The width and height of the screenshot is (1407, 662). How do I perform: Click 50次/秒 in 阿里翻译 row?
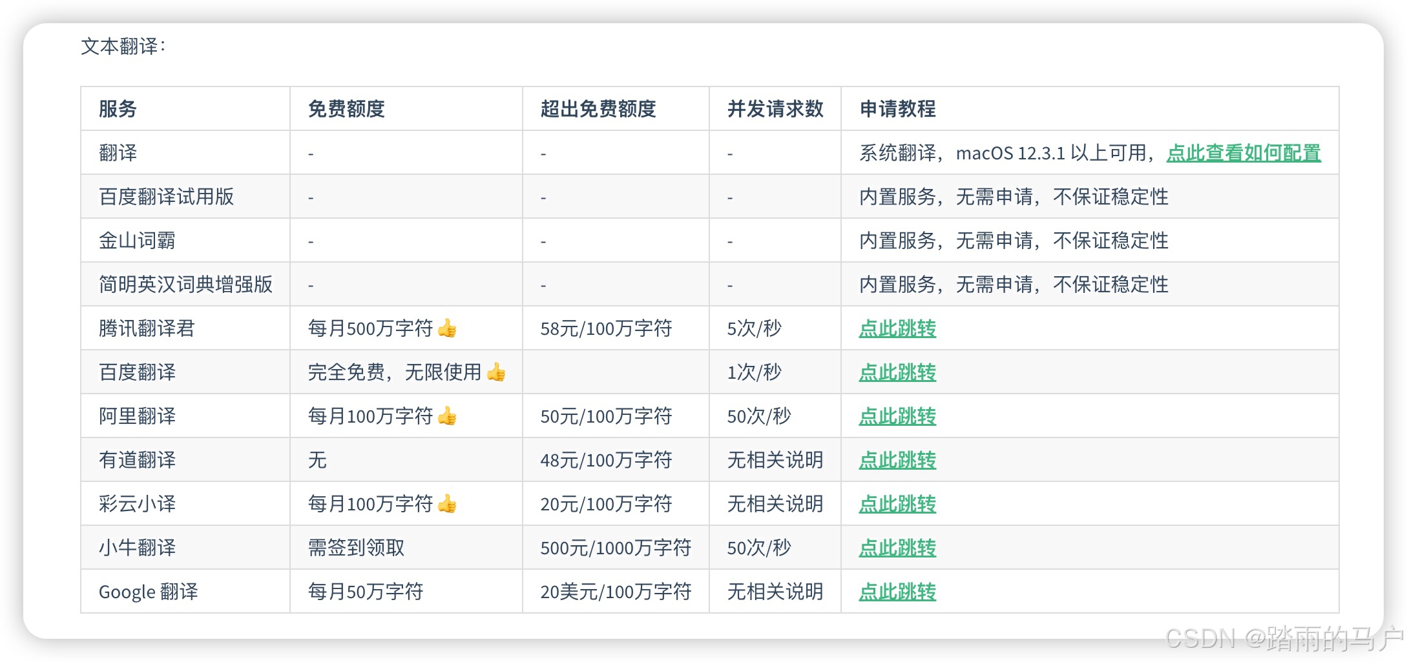tap(759, 416)
